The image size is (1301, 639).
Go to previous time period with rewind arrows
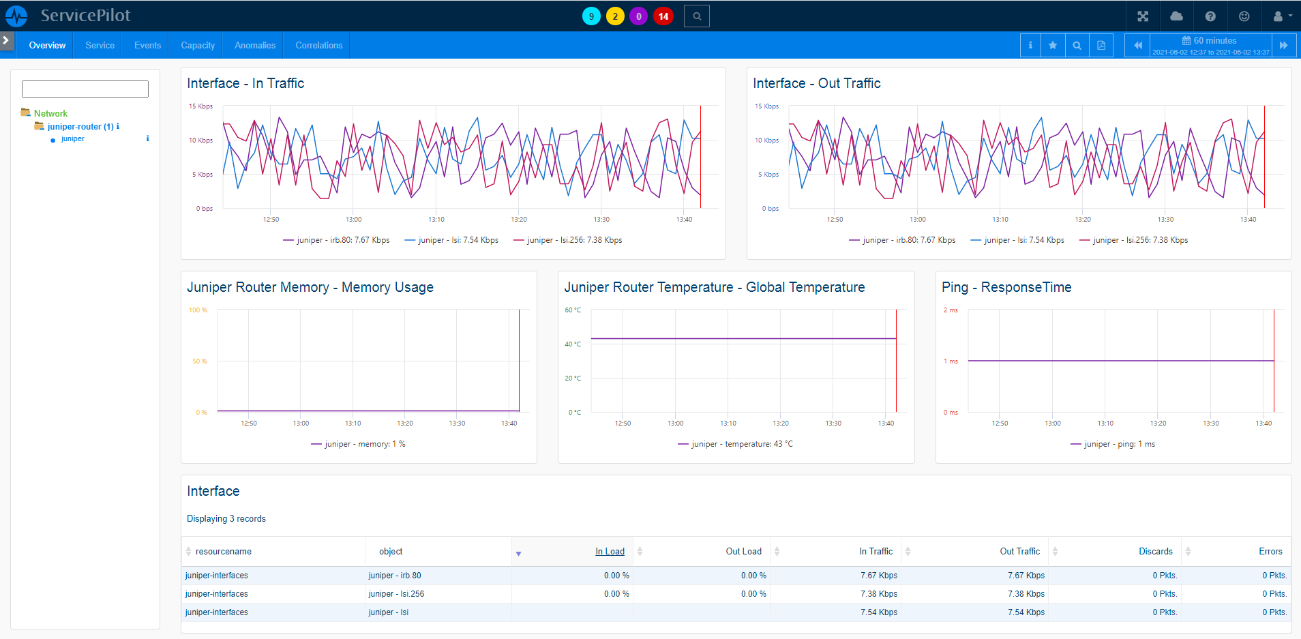[1137, 46]
